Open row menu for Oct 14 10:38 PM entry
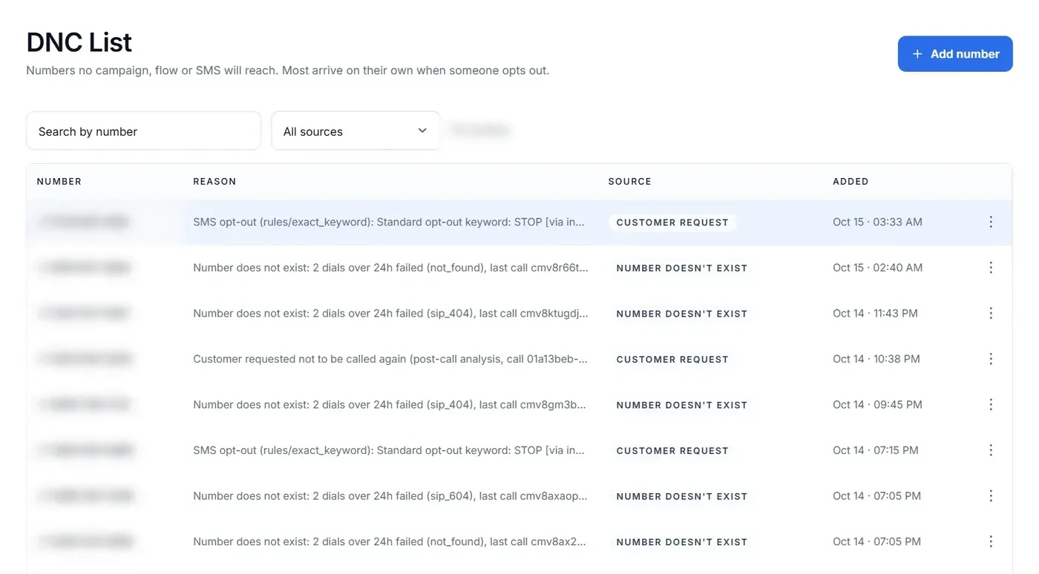Image resolution: width=1039 pixels, height=574 pixels. 991,359
